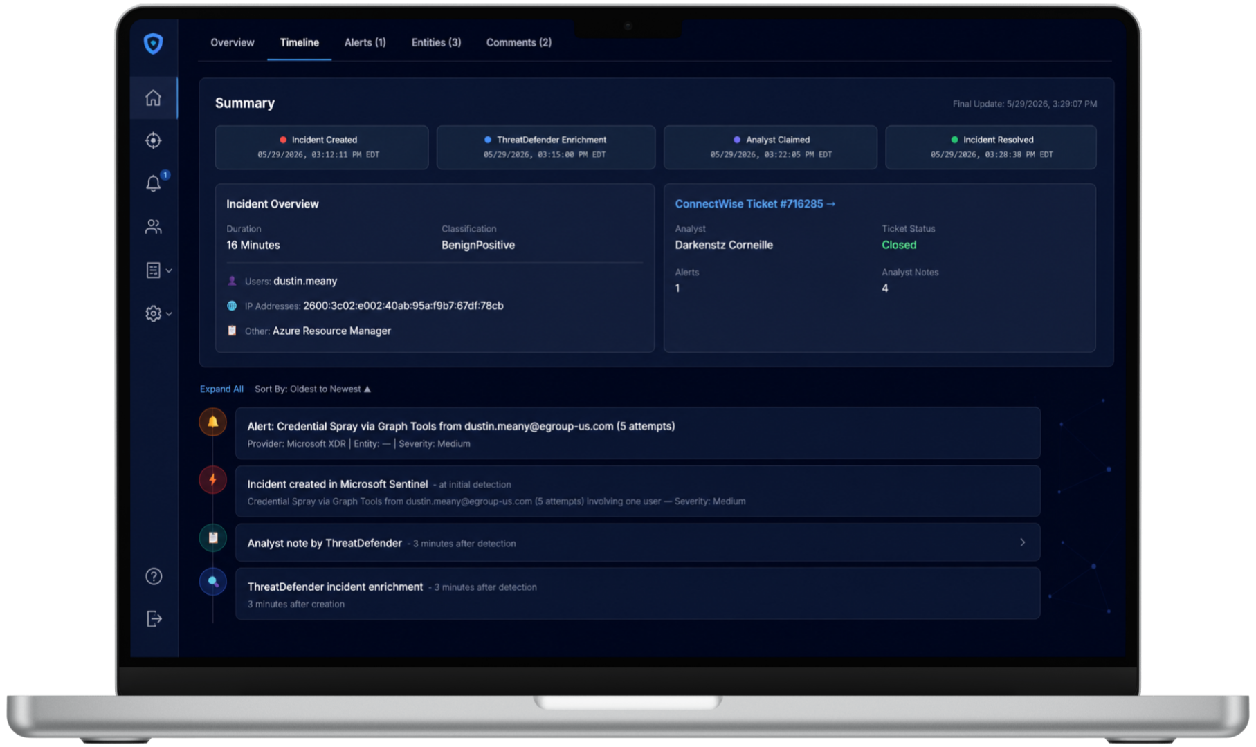1256x747 pixels.
Task: Open the Incident created in Microsoft Sentinel entry
Action: 637,492
